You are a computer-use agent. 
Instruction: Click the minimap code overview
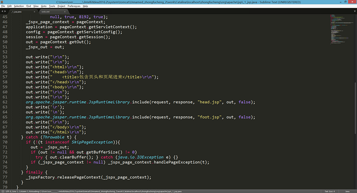[x=341, y=29]
